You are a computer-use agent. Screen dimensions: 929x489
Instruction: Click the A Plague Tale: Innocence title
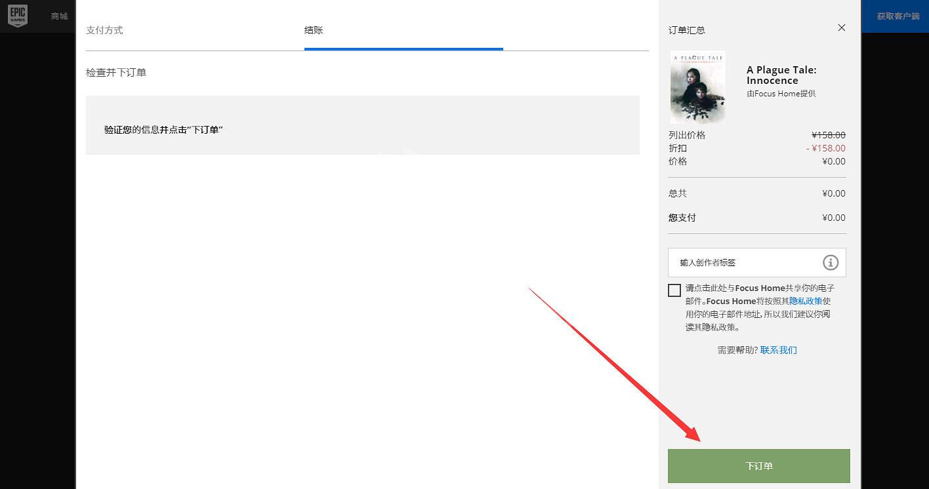point(781,75)
